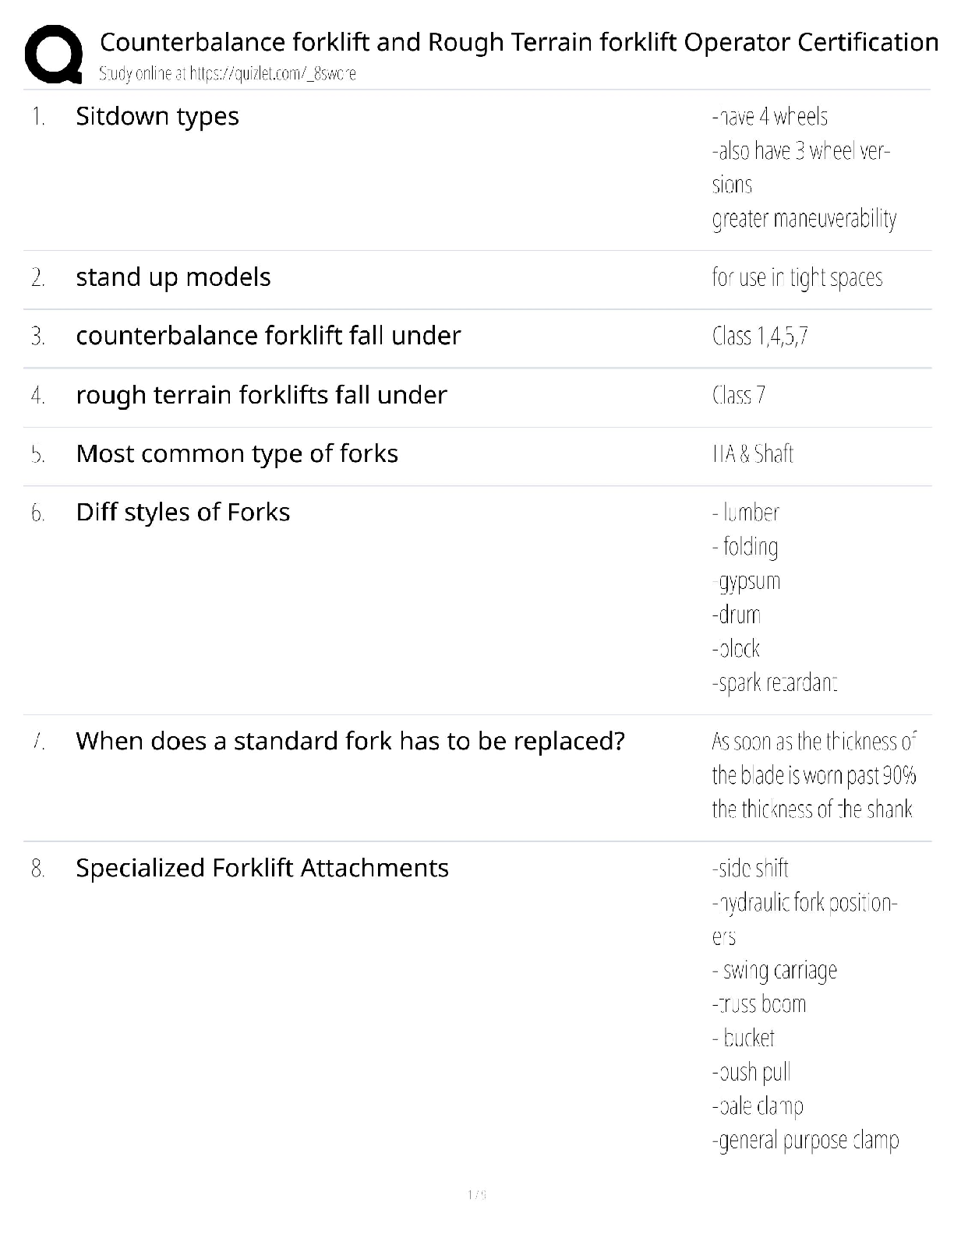Select "counterbalance forklift fall under" term

[268, 336]
